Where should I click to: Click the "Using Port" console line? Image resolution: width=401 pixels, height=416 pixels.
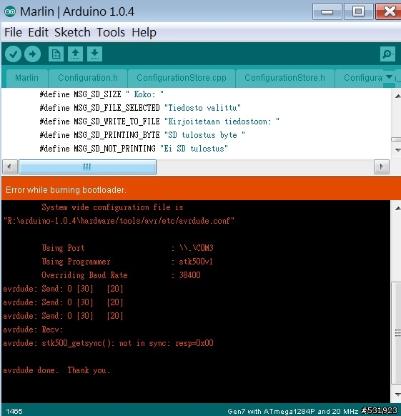pos(127,248)
